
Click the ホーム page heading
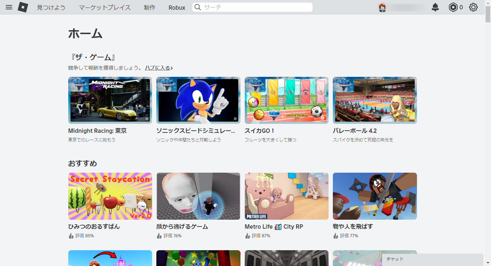tap(85, 34)
